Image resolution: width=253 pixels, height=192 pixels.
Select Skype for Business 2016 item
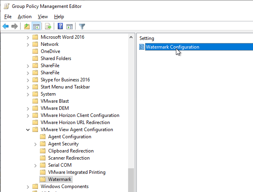(65, 80)
